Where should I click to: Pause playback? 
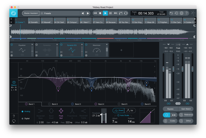[x=110, y=13]
